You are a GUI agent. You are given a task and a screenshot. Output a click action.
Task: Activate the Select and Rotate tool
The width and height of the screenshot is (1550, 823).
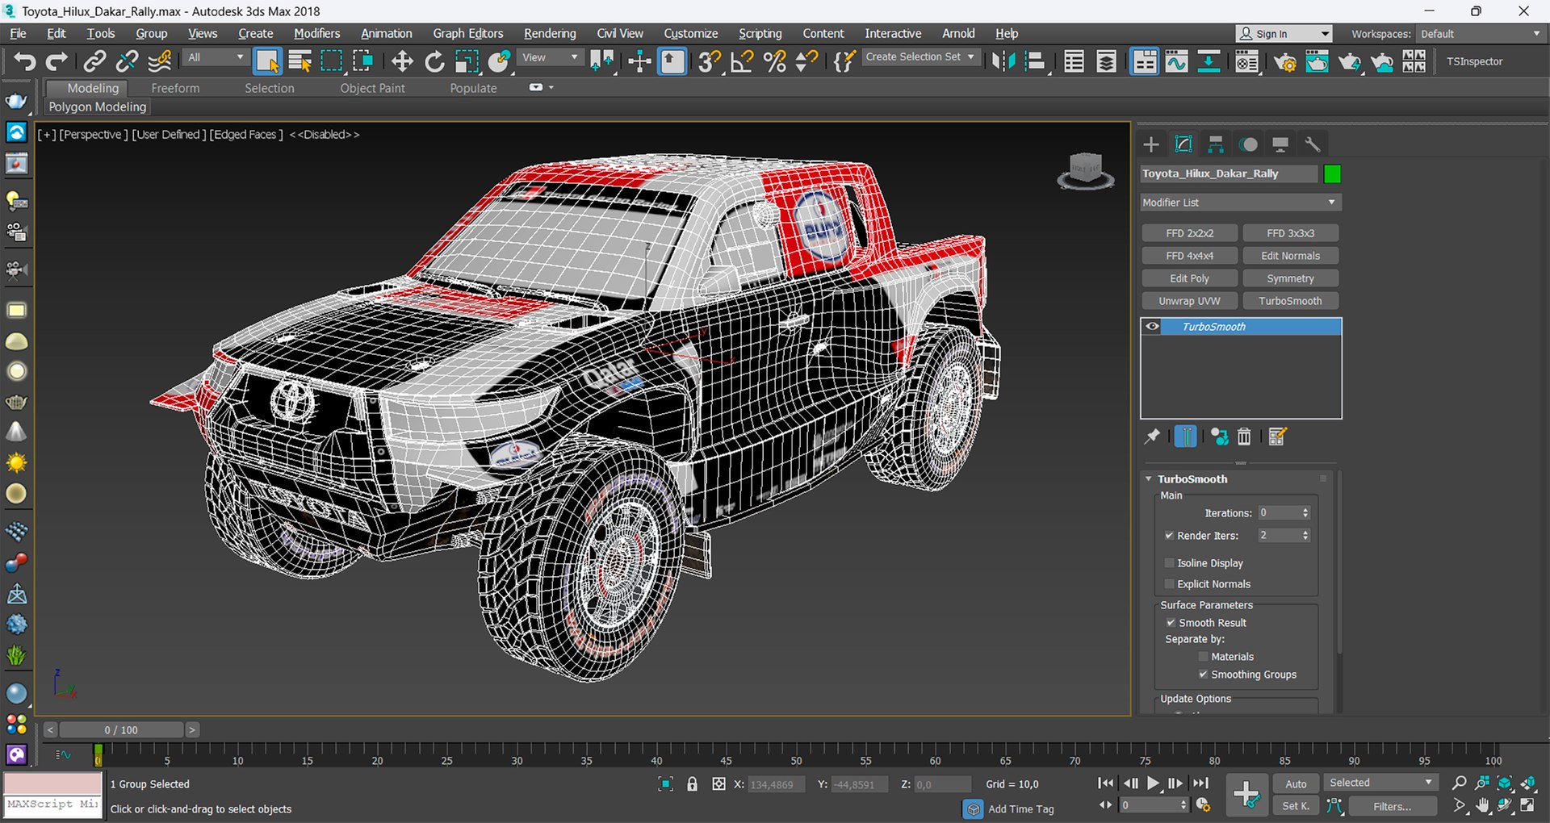click(434, 61)
